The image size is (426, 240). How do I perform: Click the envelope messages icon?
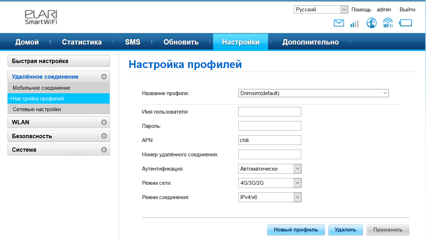(339, 23)
